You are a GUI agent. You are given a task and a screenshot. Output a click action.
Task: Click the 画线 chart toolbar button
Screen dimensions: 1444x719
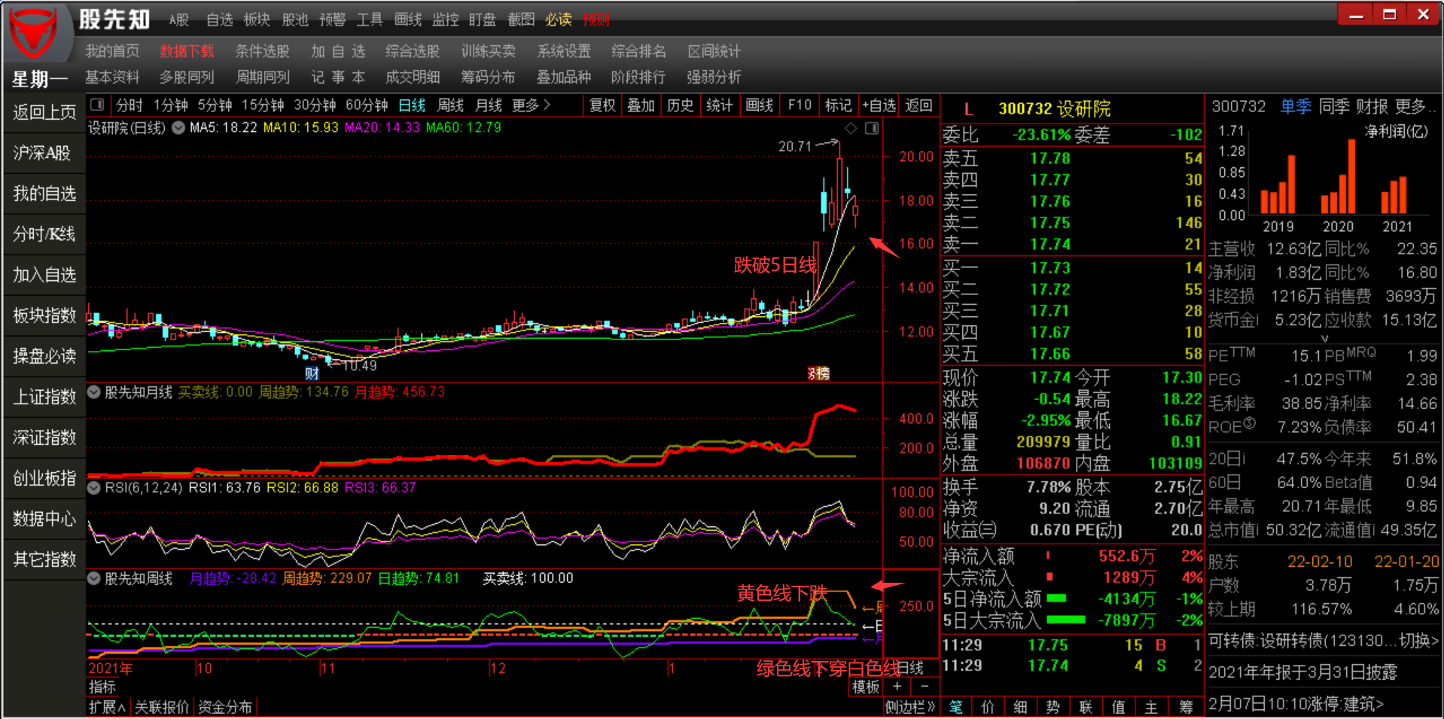tap(759, 105)
